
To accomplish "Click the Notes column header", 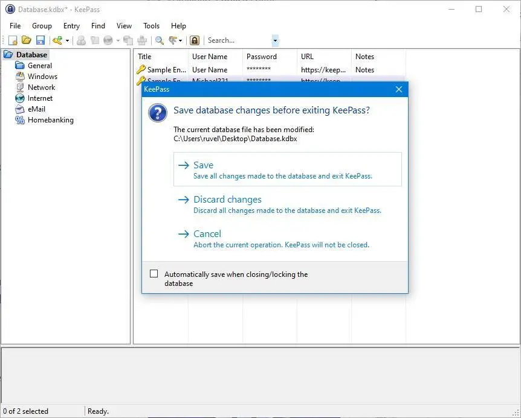I will point(378,57).
